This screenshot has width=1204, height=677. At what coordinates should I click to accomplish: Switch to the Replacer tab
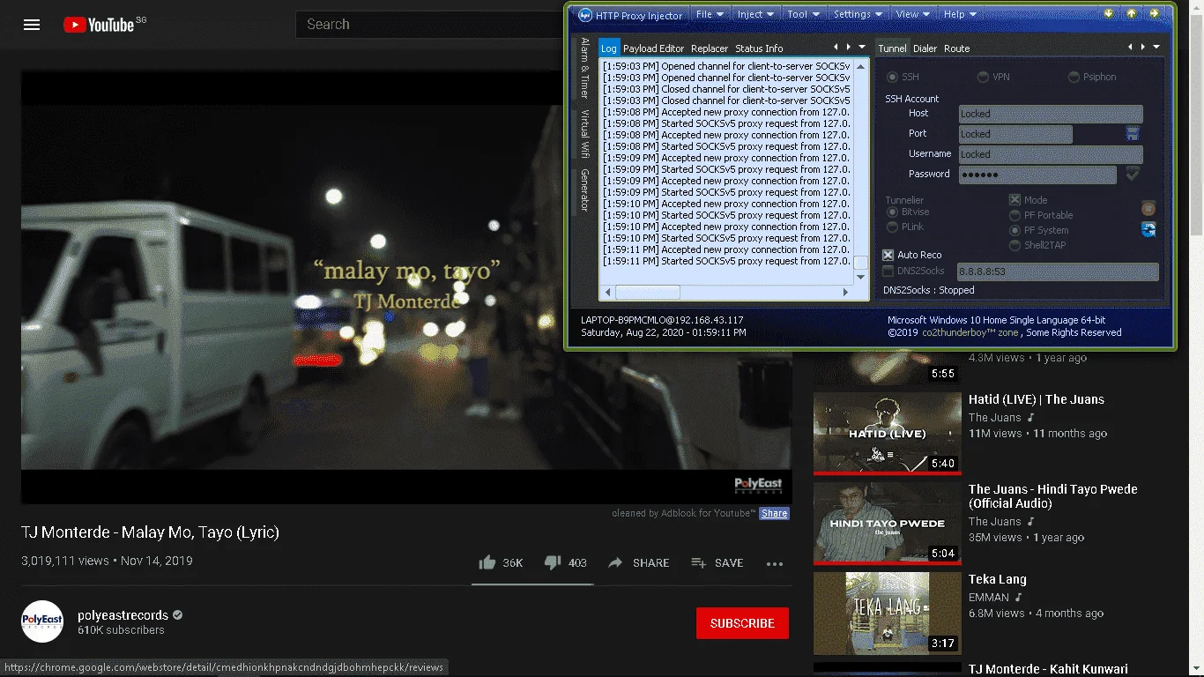[x=710, y=48]
